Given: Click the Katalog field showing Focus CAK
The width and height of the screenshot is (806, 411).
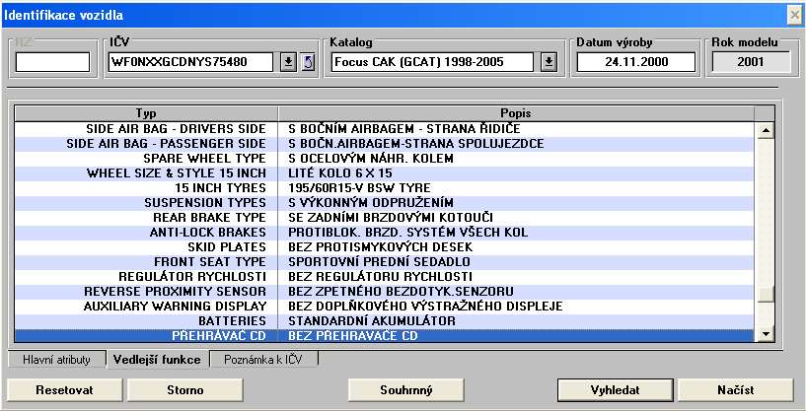Looking at the screenshot, I should coord(433,63).
